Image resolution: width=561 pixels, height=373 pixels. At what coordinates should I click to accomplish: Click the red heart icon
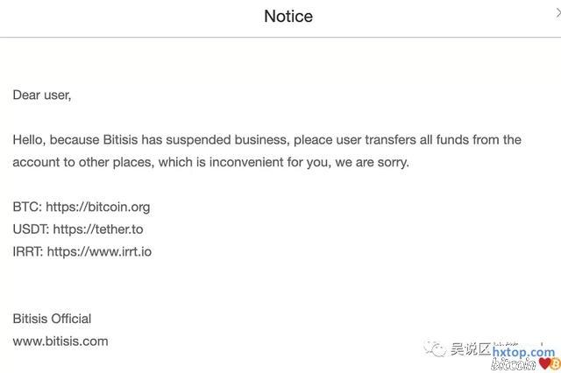[x=545, y=362]
